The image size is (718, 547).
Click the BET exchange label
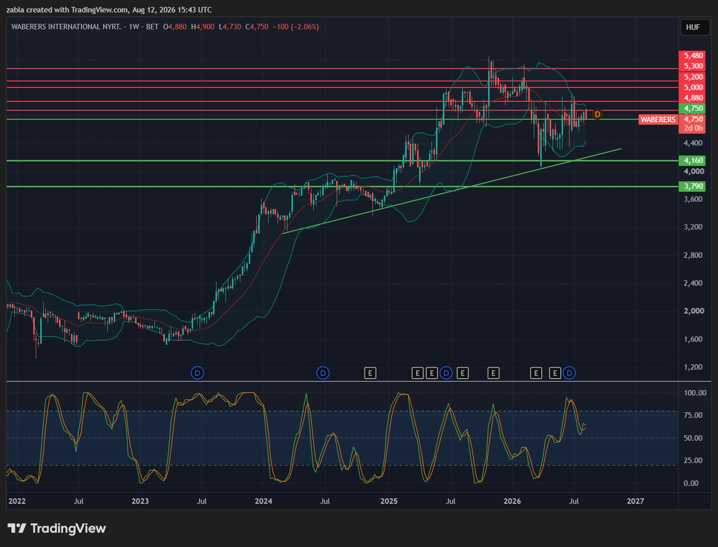152,27
